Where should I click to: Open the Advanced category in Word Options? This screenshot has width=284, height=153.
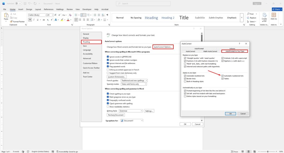87,58
